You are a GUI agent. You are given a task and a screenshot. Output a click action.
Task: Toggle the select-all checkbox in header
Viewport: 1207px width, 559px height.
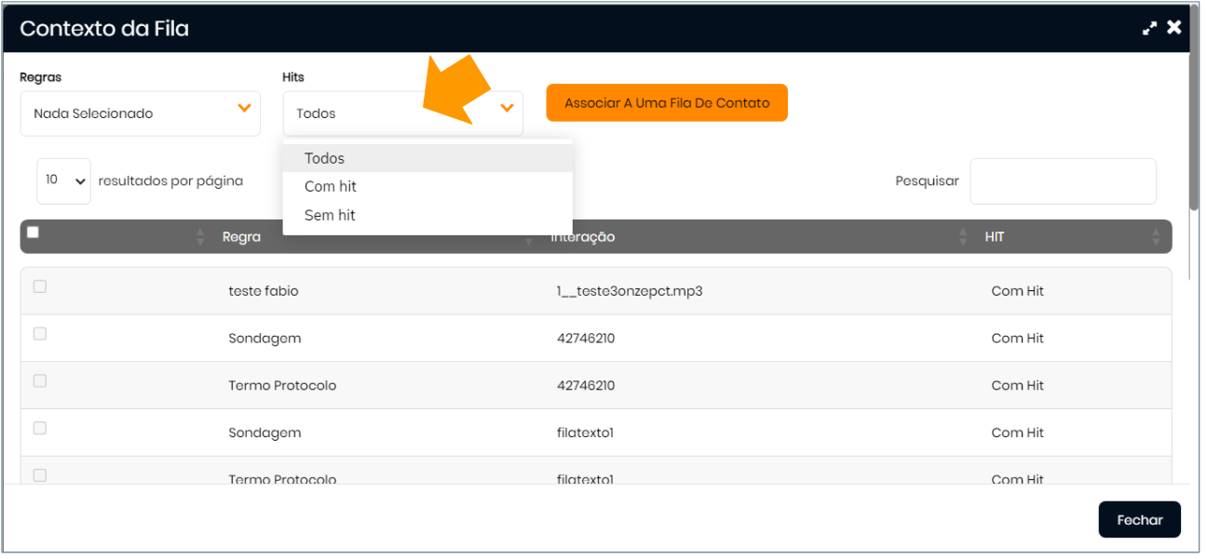[34, 233]
